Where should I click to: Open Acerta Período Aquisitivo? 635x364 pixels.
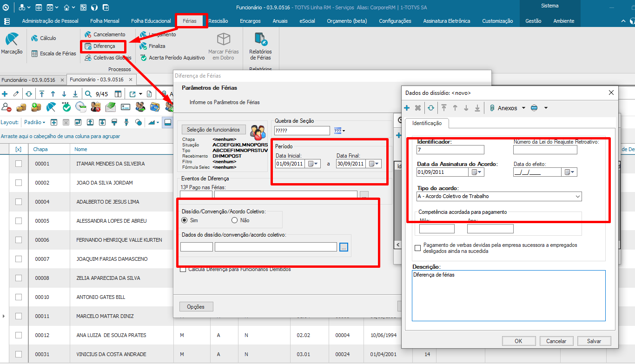click(x=172, y=58)
